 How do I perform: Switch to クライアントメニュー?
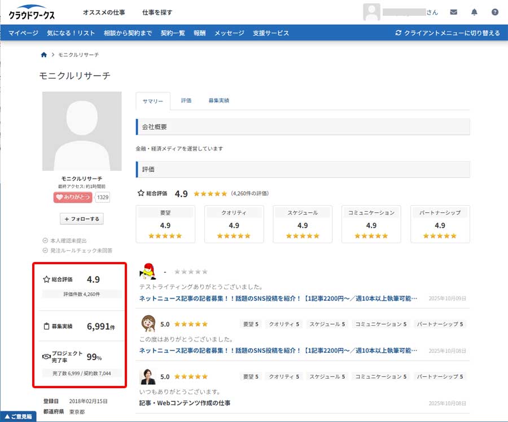pos(448,33)
